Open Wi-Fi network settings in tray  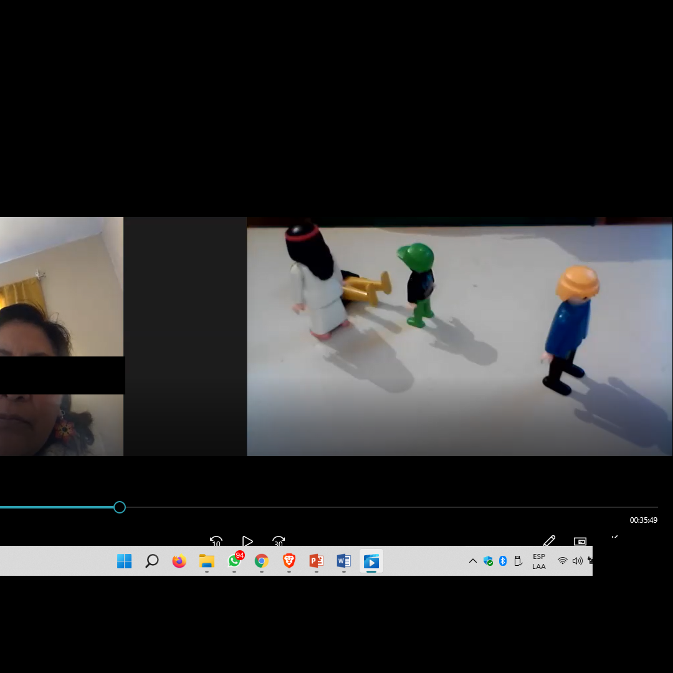(562, 561)
